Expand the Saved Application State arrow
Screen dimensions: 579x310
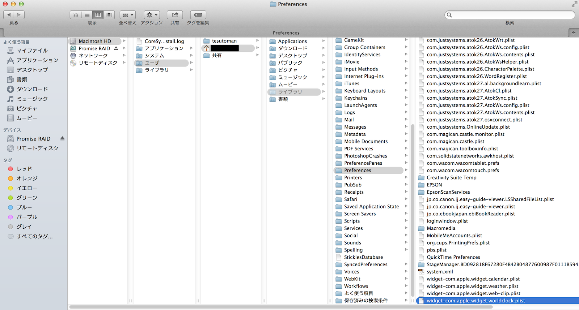coord(406,206)
